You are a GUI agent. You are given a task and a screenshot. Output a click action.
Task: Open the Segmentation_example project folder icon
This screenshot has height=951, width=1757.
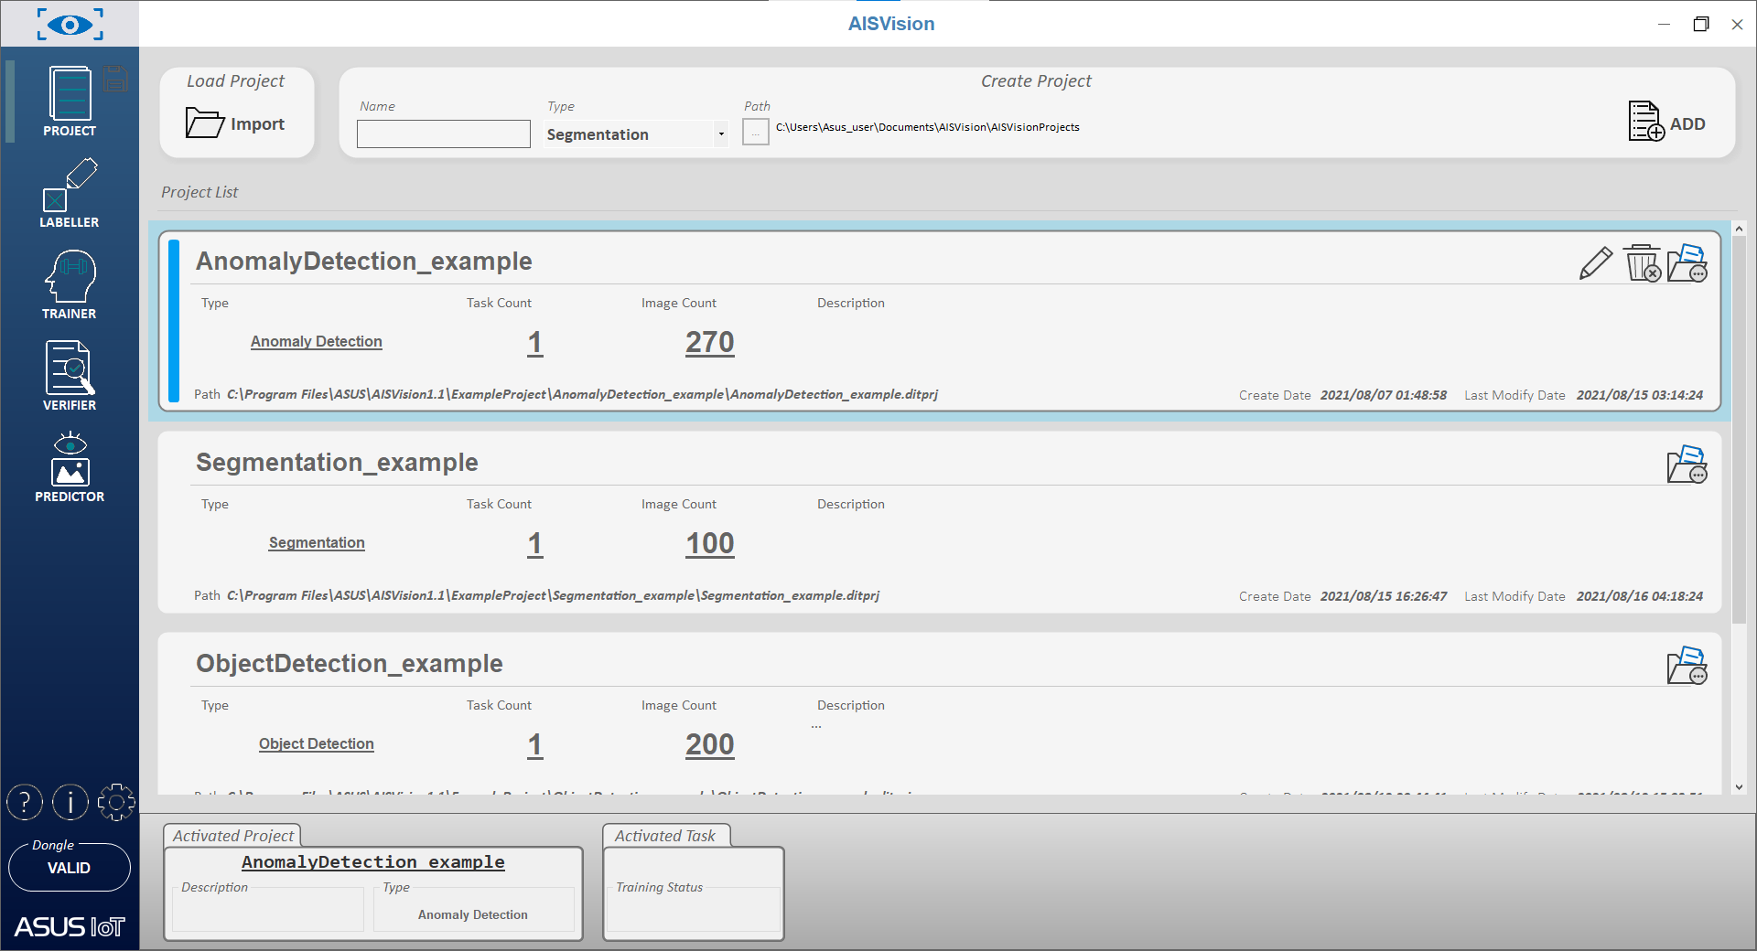coord(1687,465)
